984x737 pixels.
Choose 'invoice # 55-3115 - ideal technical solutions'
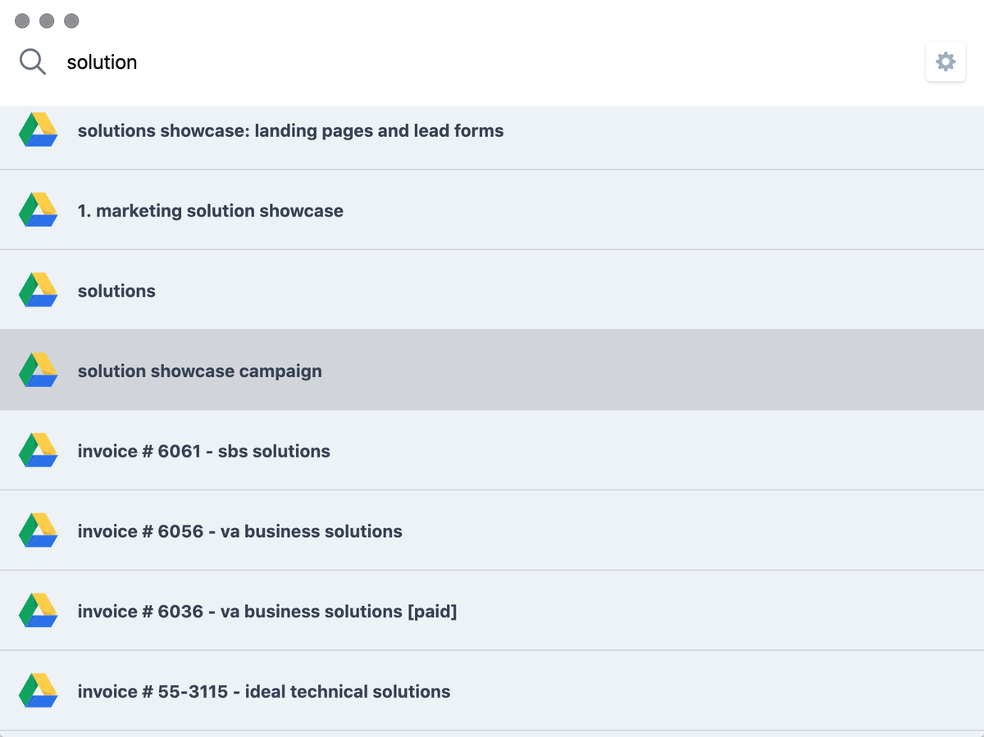point(492,691)
